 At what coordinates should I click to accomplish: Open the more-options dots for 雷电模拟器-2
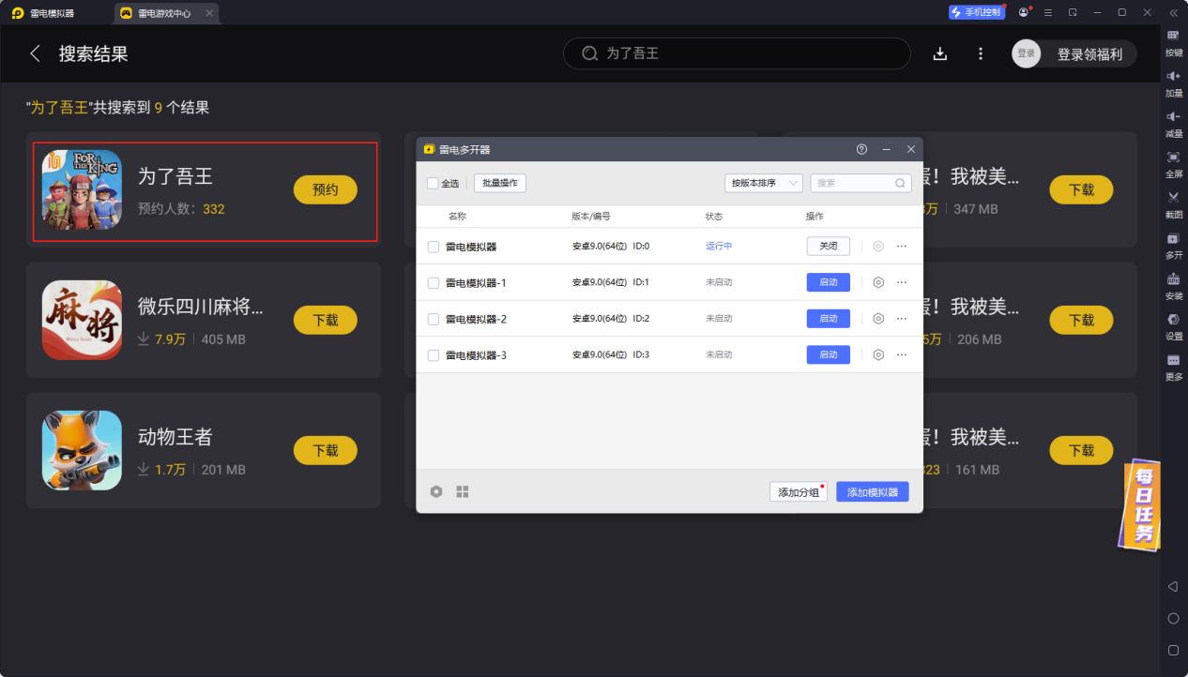click(x=902, y=319)
